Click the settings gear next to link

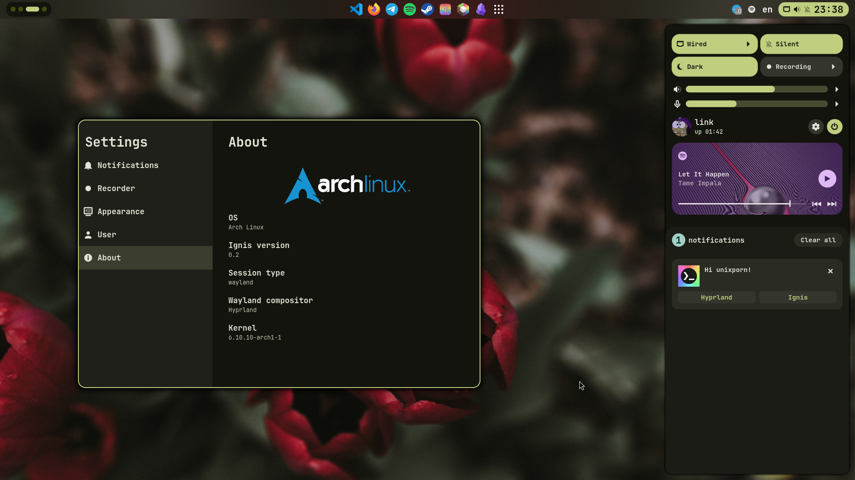click(x=816, y=127)
